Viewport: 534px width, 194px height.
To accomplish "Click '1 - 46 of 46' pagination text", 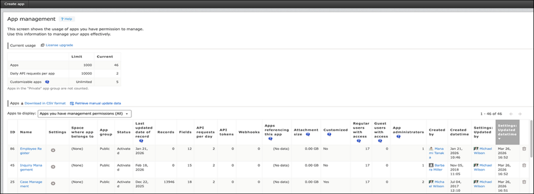I will [x=491, y=114].
